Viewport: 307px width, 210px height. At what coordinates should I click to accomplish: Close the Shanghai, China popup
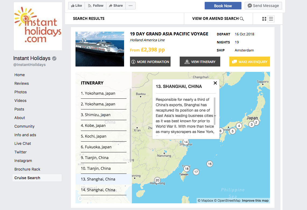[x=215, y=83]
